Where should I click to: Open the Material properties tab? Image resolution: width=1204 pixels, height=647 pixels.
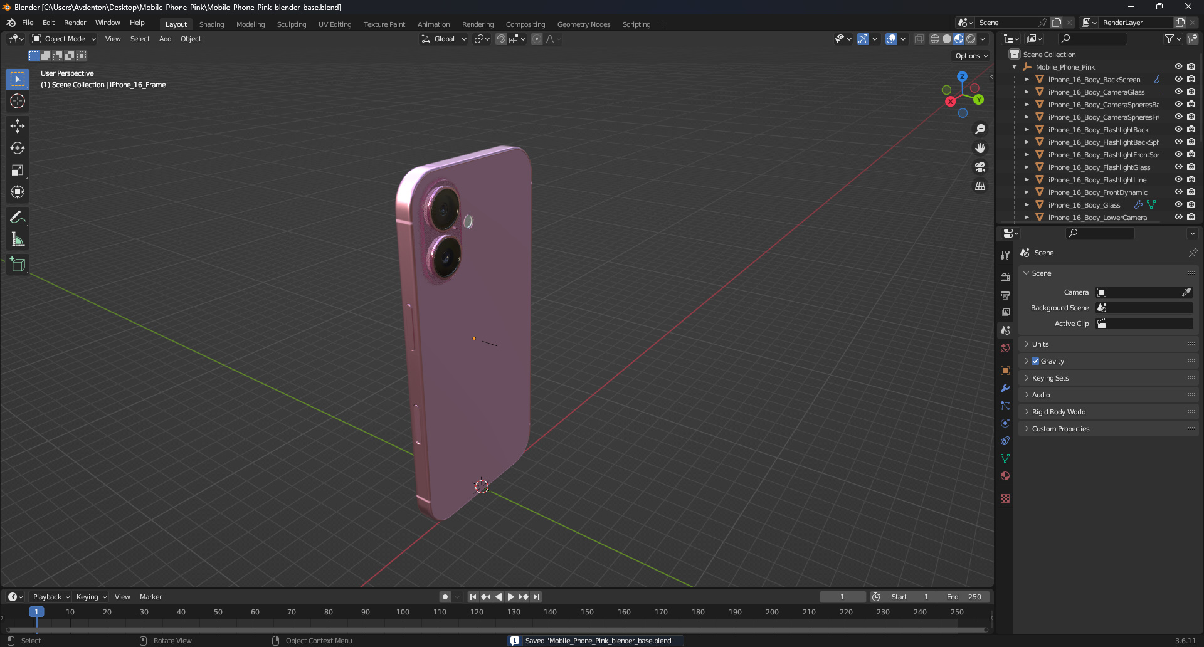[x=1005, y=476]
